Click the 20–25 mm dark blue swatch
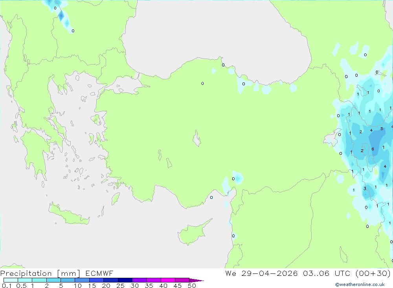 pyautogui.click(x=110, y=280)
